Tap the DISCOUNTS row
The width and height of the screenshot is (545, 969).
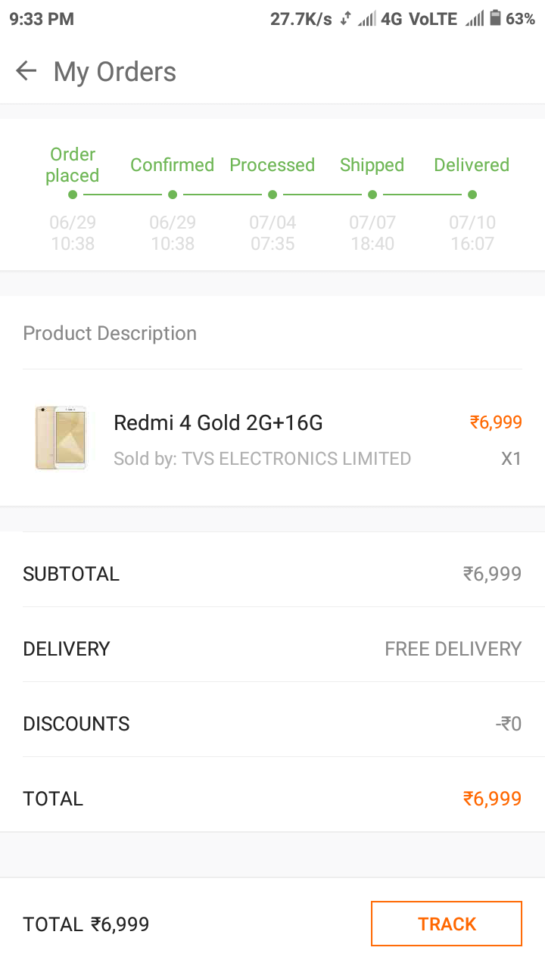(272, 724)
